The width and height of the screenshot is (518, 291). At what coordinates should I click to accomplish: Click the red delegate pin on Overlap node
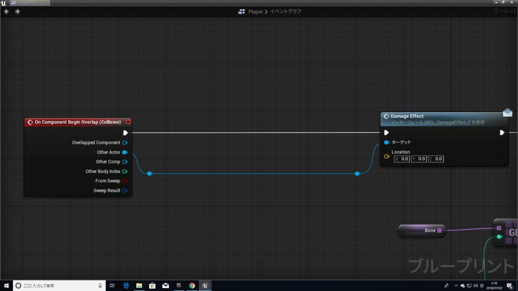tap(128, 122)
